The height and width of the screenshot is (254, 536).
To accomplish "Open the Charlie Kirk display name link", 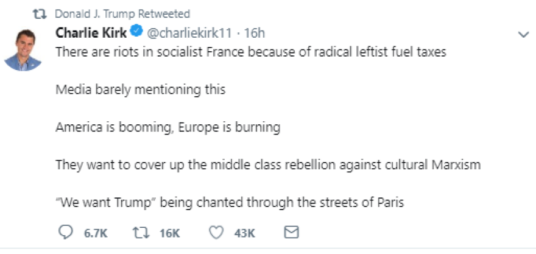I will (91, 32).
